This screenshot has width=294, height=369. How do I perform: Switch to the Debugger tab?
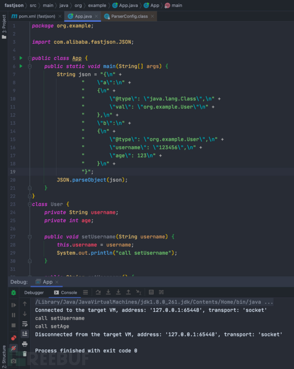pyautogui.click(x=34, y=293)
